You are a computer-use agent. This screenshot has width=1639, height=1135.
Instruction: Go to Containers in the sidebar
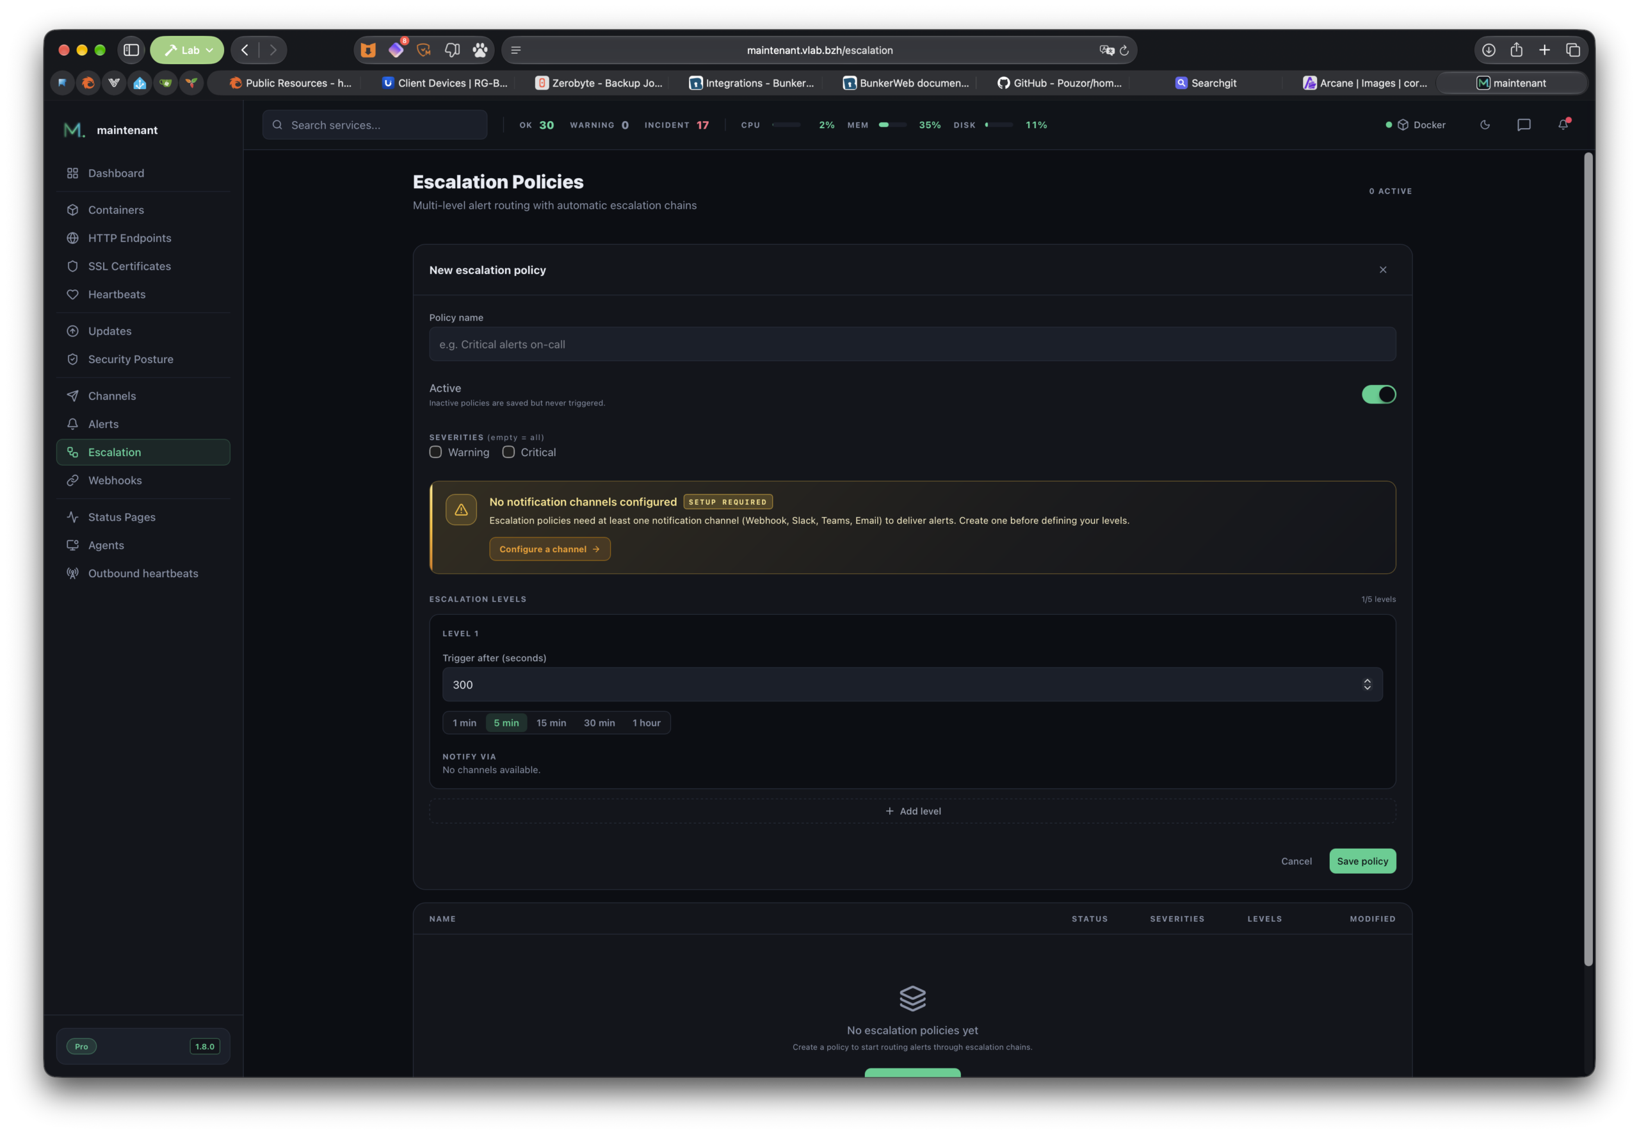pos(143,210)
